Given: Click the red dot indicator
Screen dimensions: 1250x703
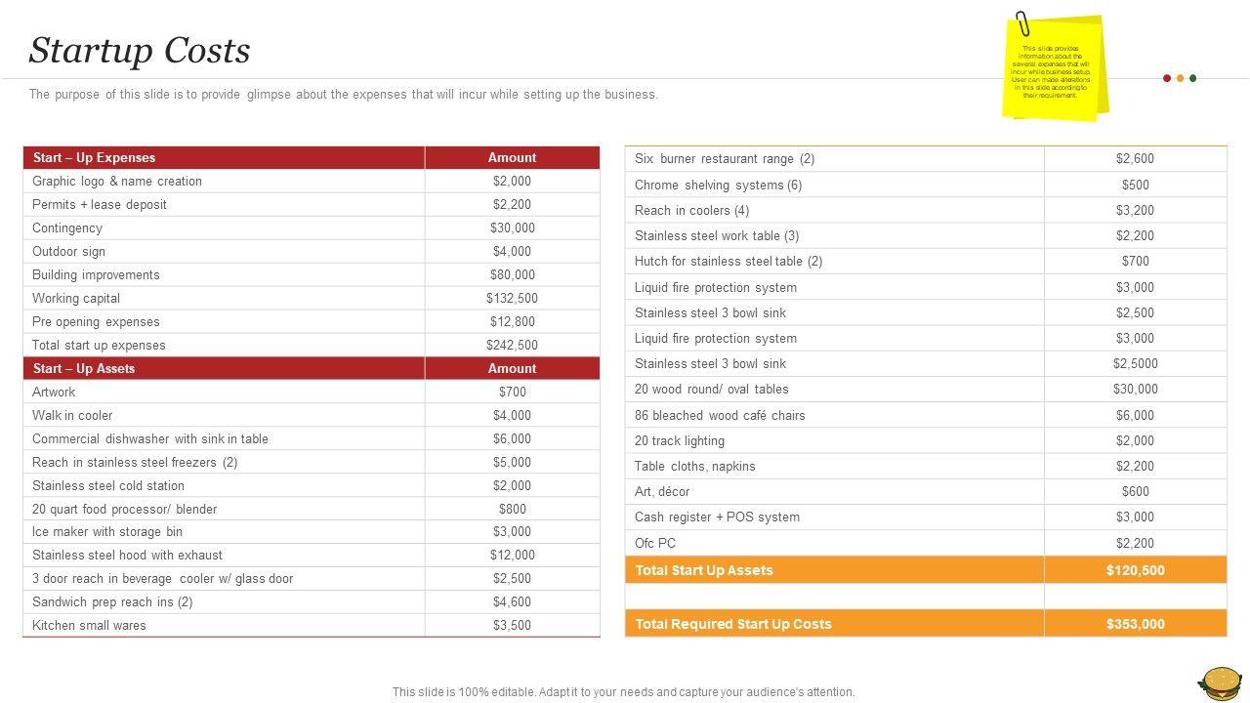Looking at the screenshot, I should [x=1167, y=78].
